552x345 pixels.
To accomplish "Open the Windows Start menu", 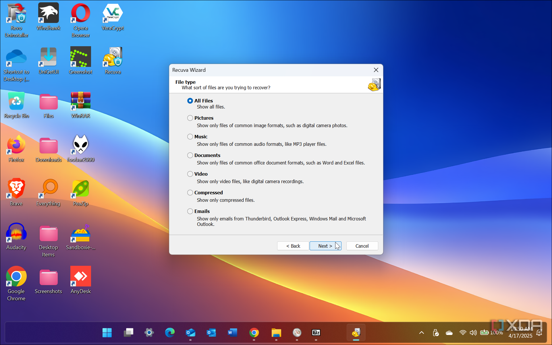I will [107, 333].
